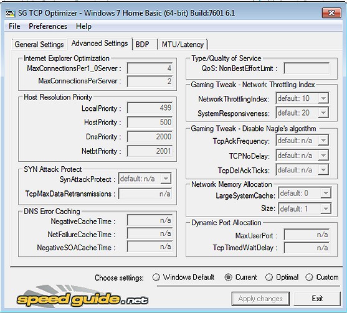Viewport: 347px width, 313px height.
Task: Close the SG TCP Optimizer window
Action: 331,13
